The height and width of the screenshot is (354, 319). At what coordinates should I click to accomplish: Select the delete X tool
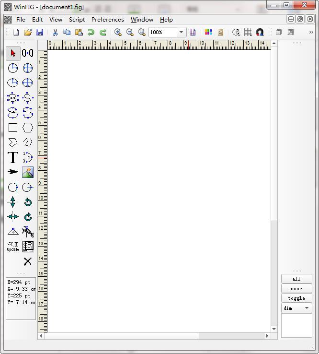pos(27,261)
